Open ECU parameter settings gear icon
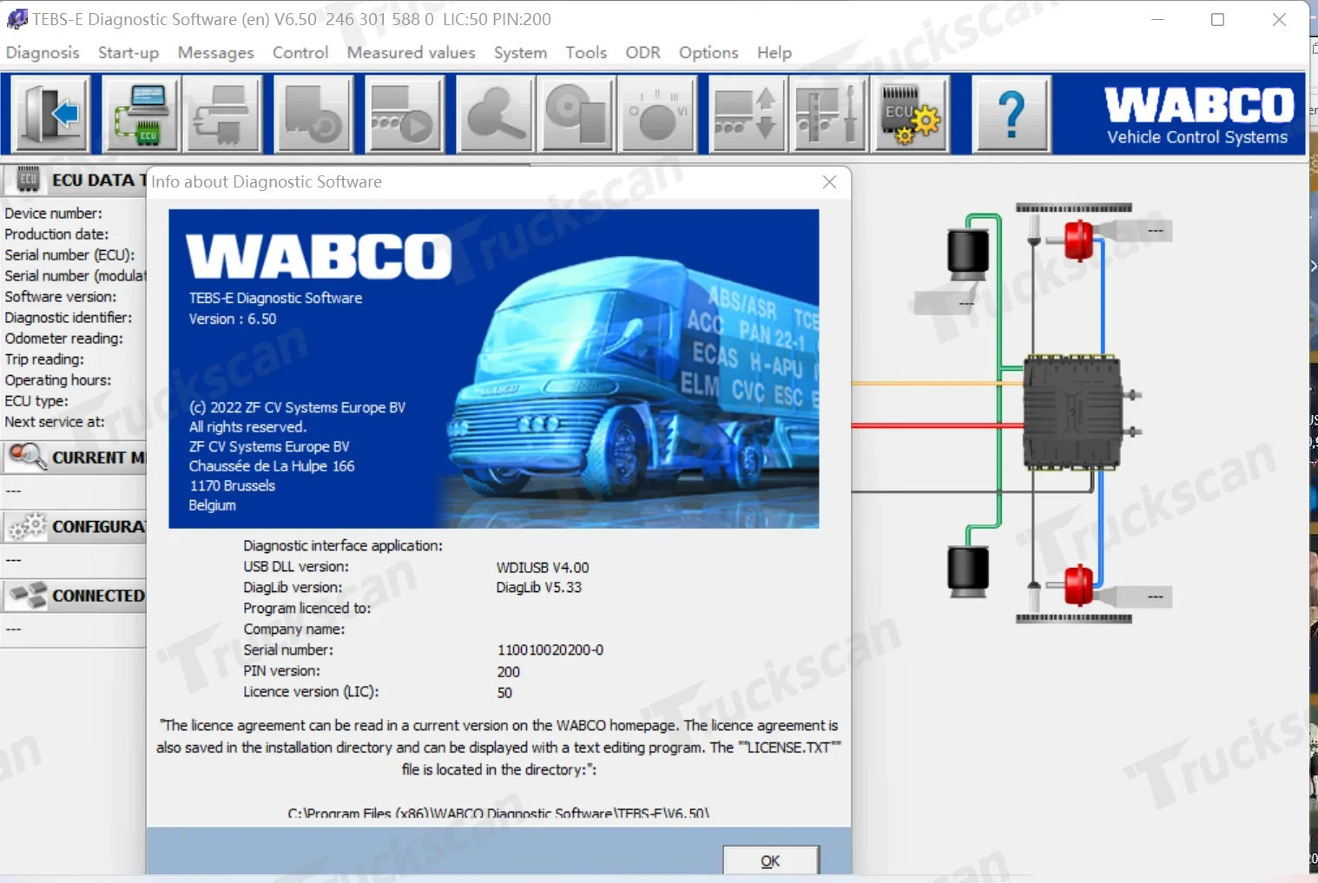1318x883 pixels. [909, 114]
